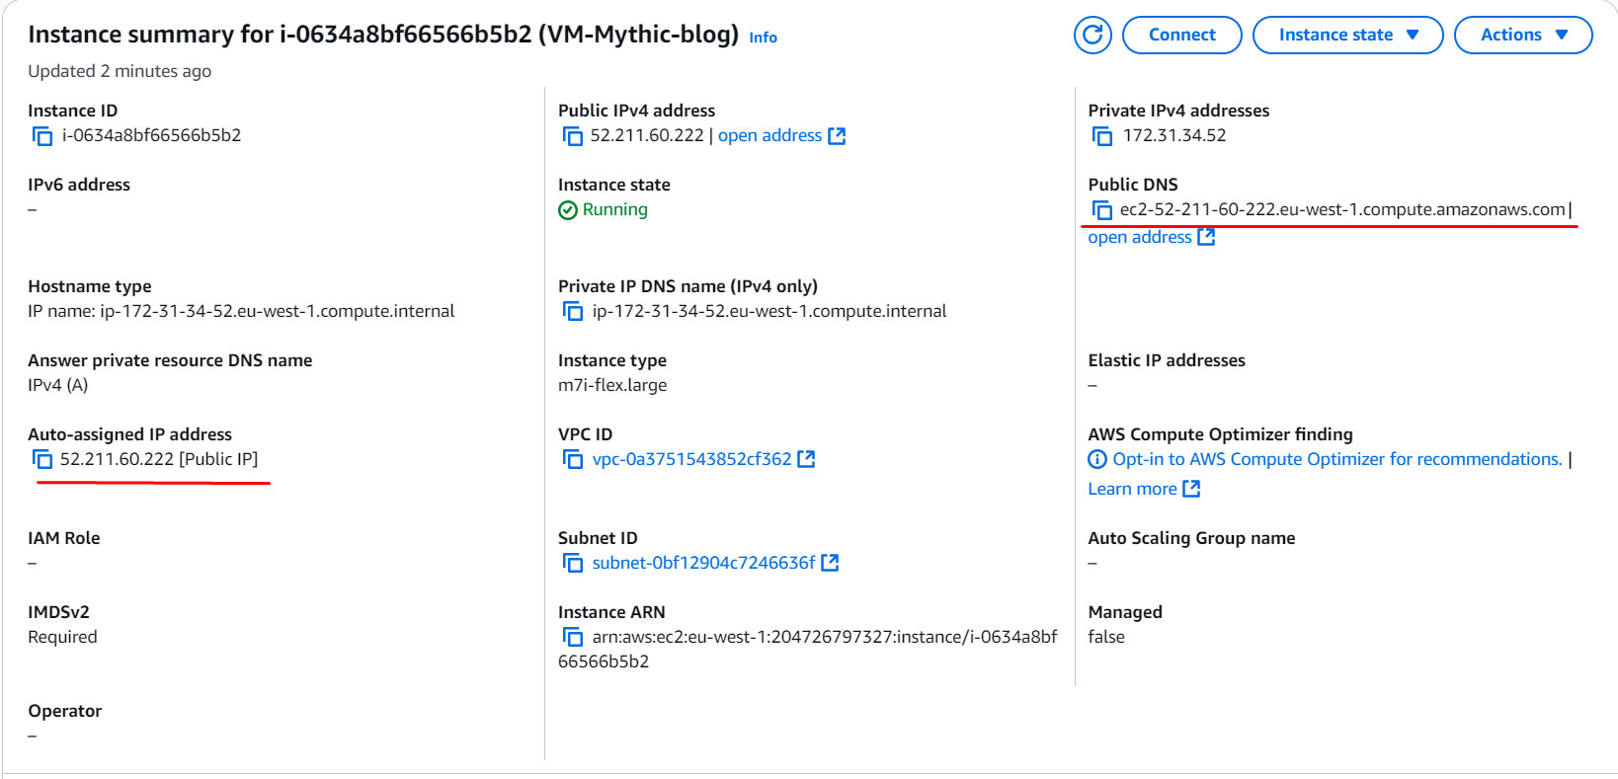The width and height of the screenshot is (1618, 779).
Task: Expand the Actions menu
Action: [1522, 35]
